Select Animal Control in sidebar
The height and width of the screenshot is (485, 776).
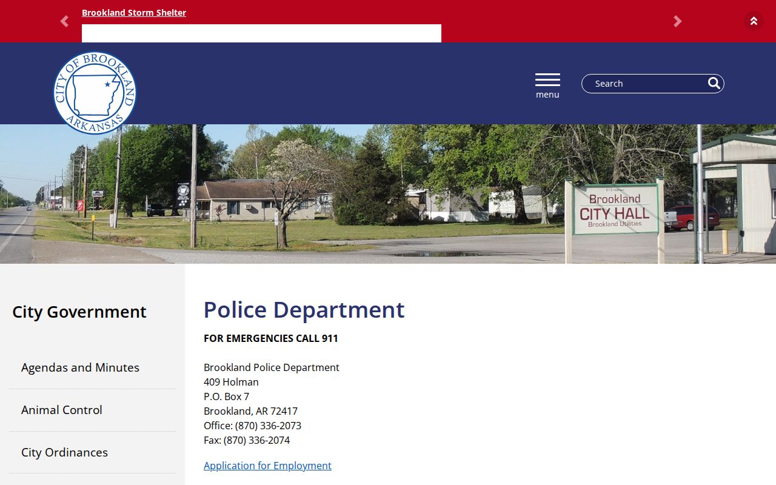(92, 410)
